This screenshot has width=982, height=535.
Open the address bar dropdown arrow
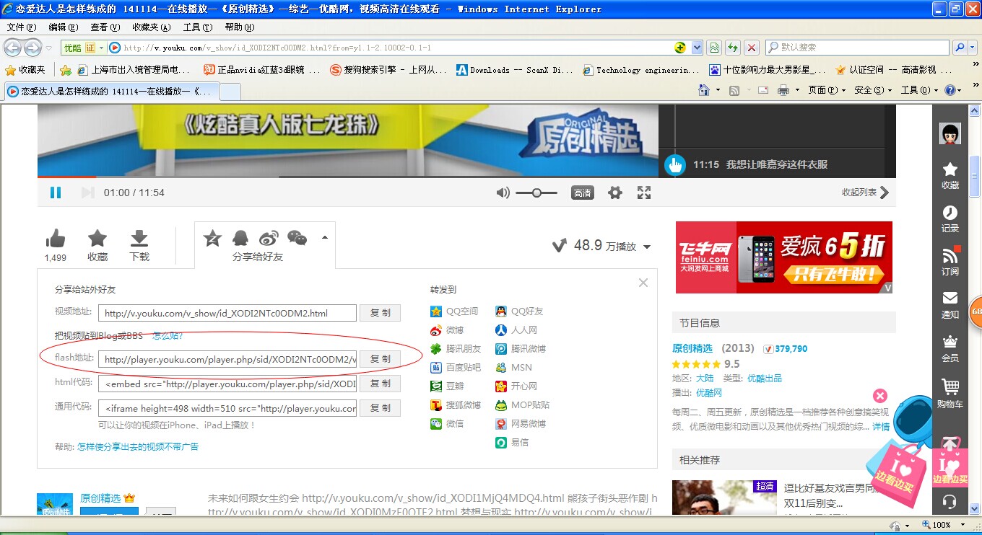pos(697,48)
